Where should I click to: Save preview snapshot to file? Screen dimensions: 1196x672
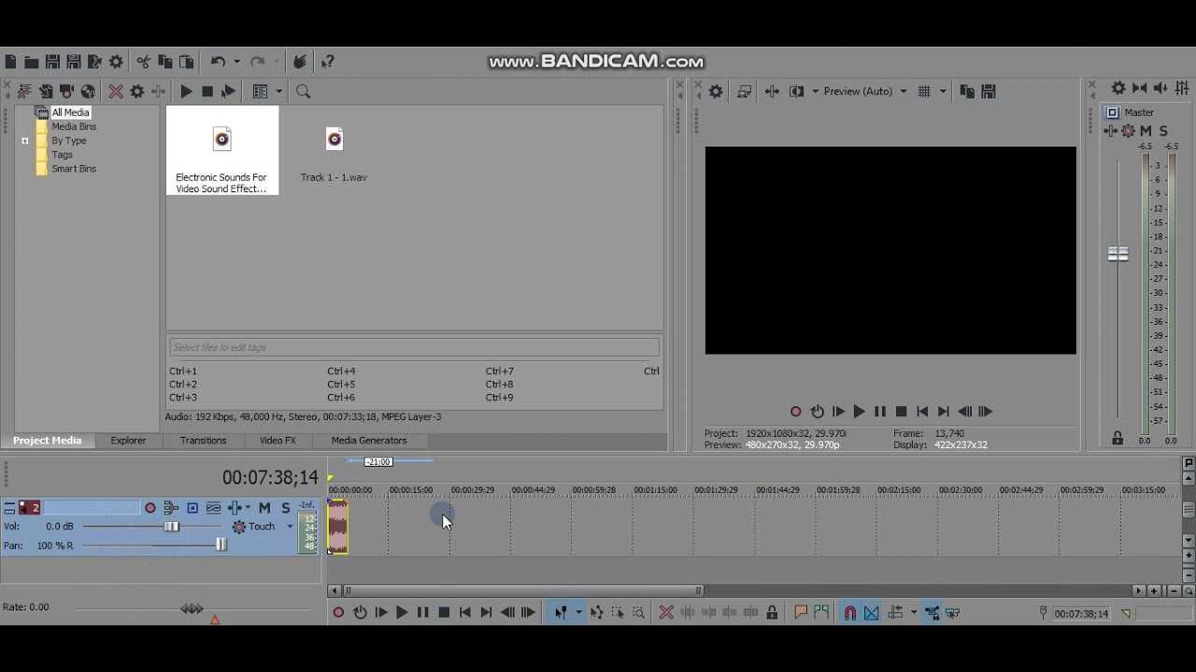tap(989, 91)
